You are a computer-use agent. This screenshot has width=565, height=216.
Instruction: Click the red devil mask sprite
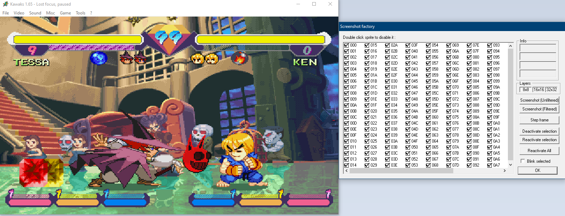click(197, 156)
